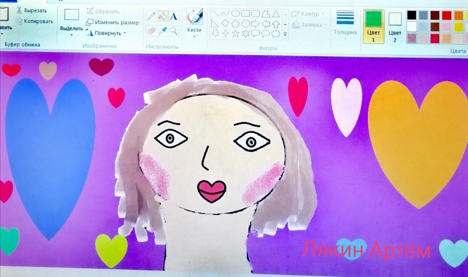This screenshot has width=468, height=277.
Task: Select the oval shape in Фигуры gallery
Action: click(x=235, y=13)
